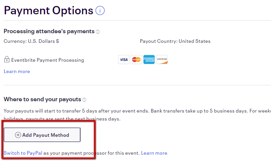Open Learn more under Eventbrite Payment Processing

click(x=17, y=71)
